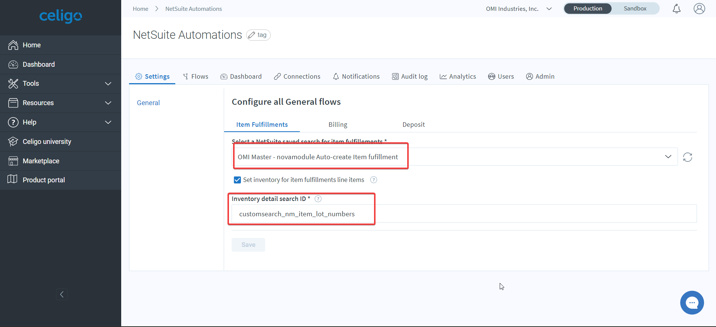This screenshot has height=327, width=716.
Task: Click the Users group icon
Action: pos(492,76)
